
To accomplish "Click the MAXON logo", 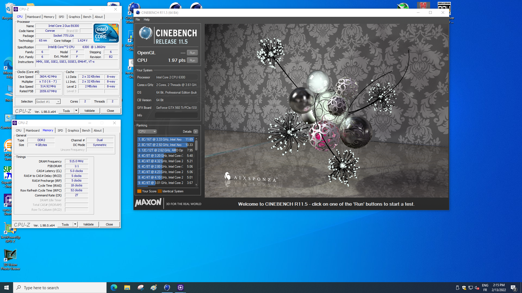I will tap(148, 203).
